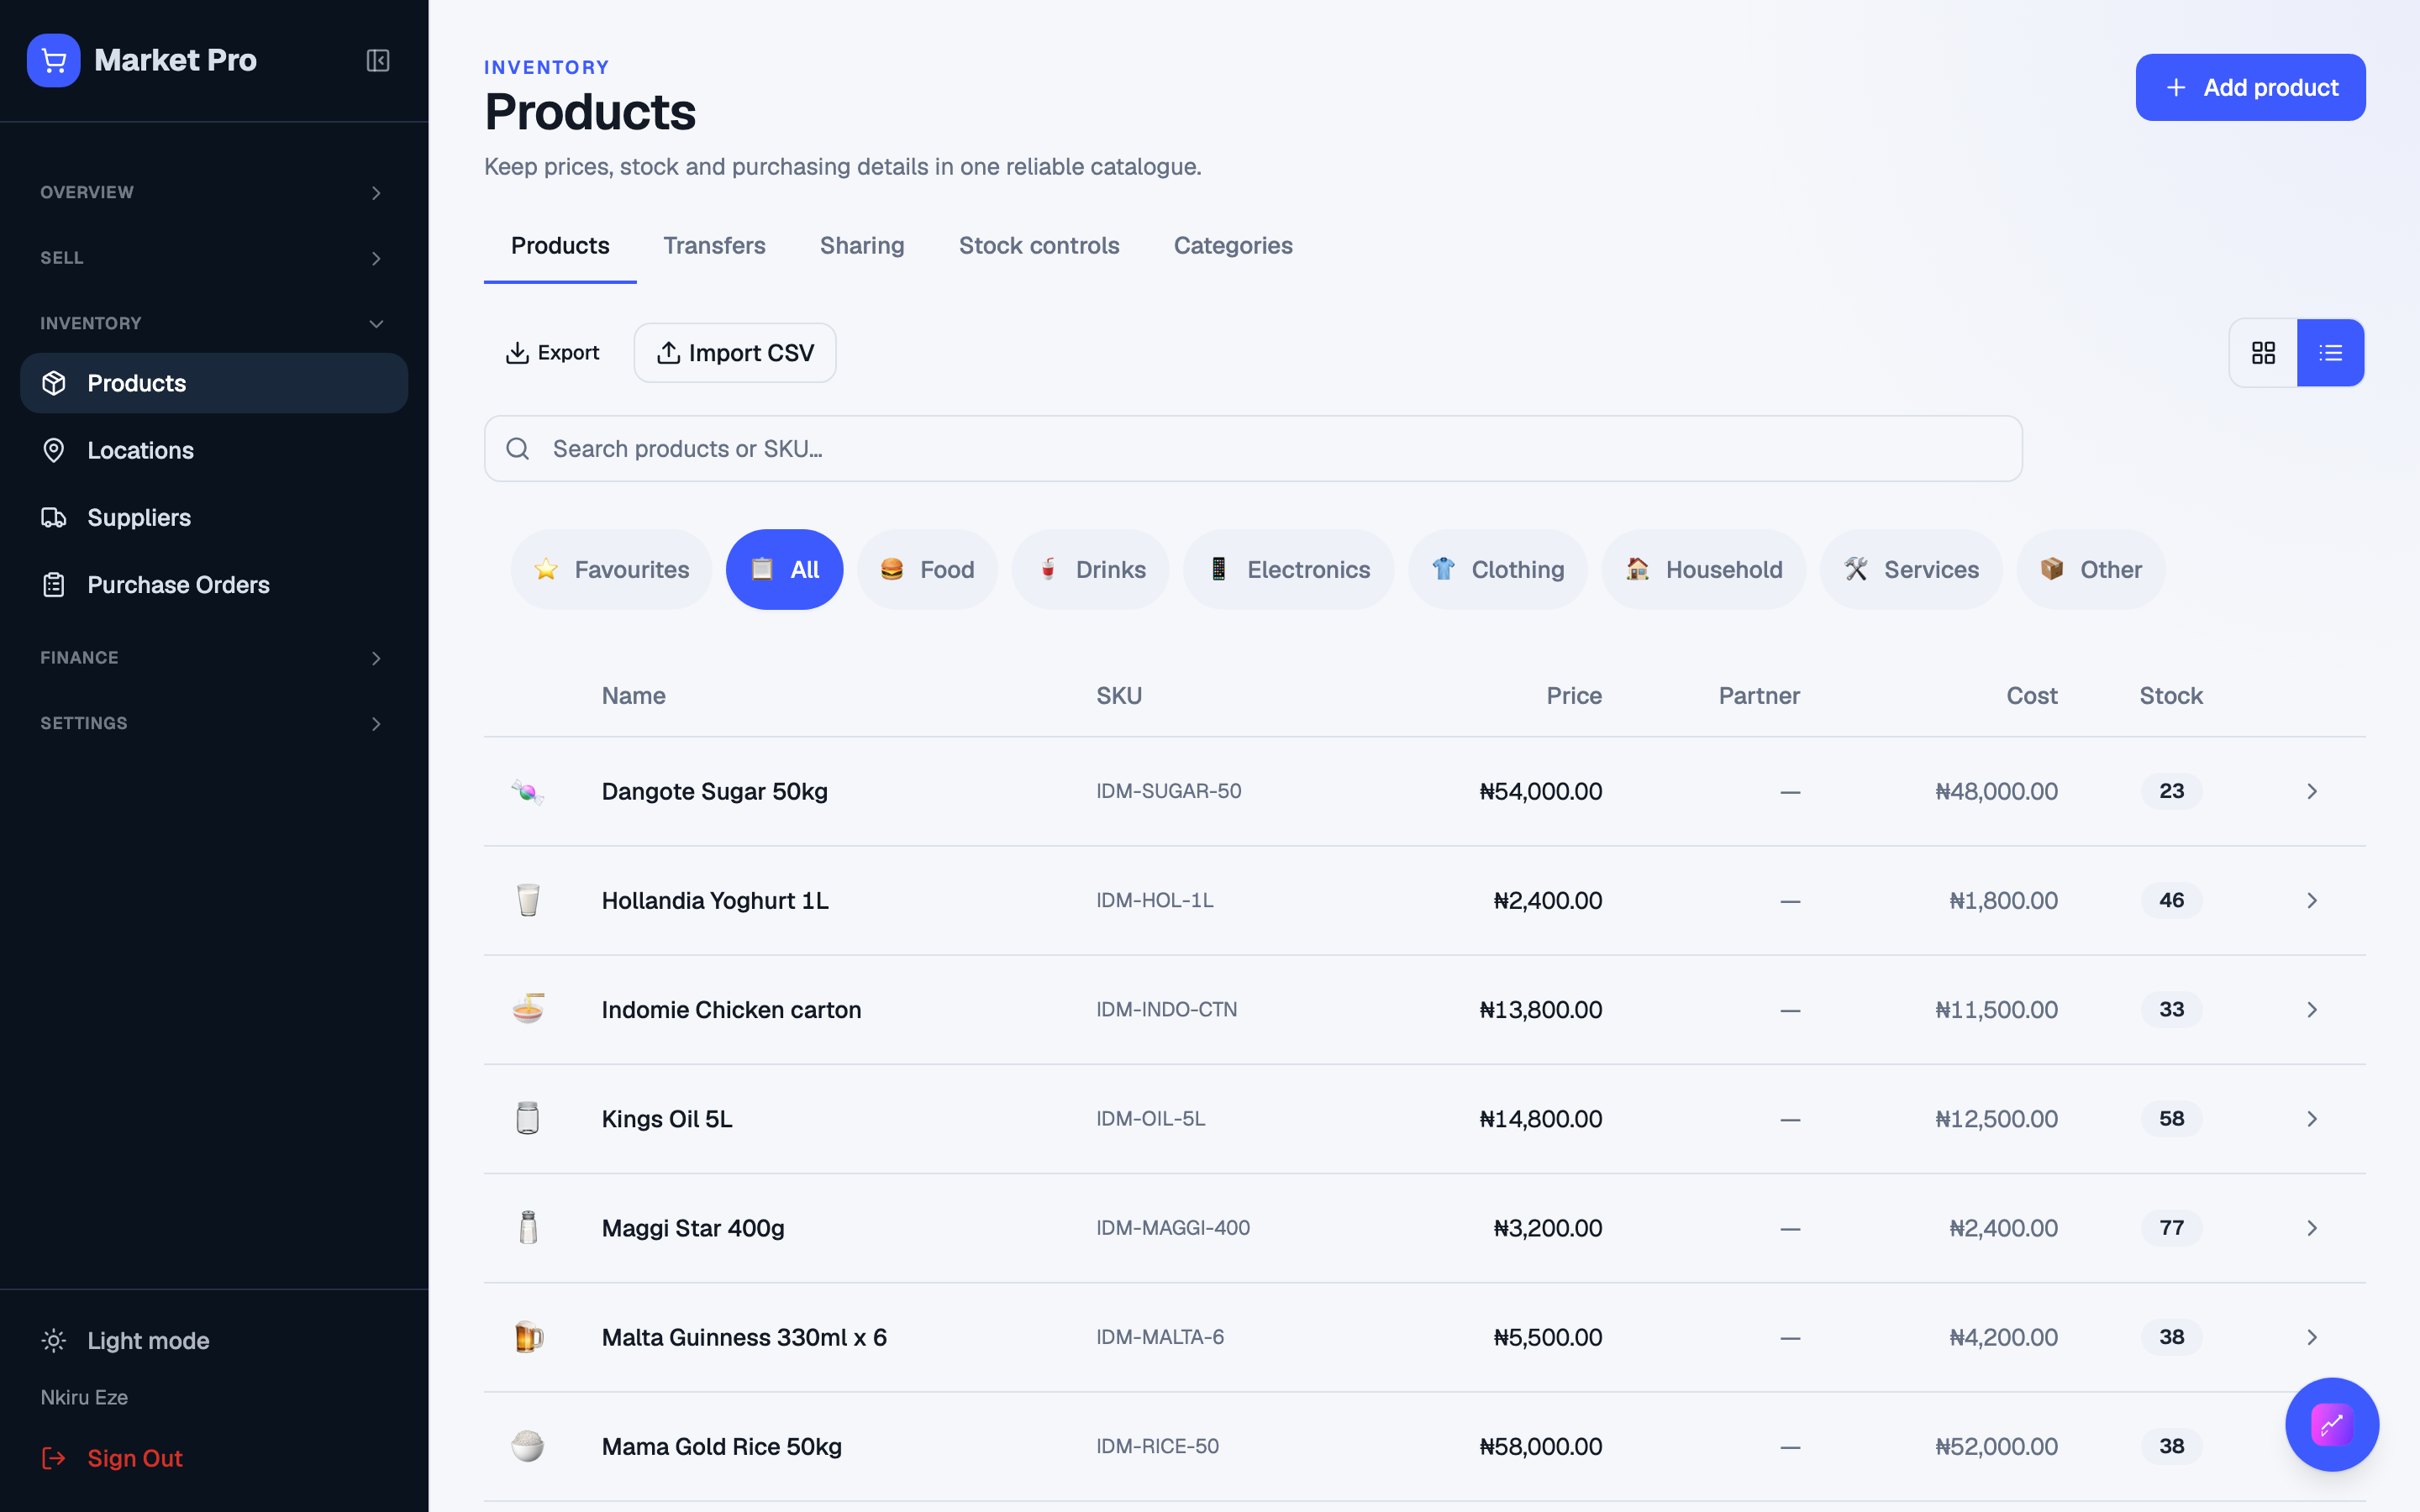Click the Indomie Chicken carton noodle icon
This screenshot has height=1512, width=2420.
click(x=528, y=1009)
